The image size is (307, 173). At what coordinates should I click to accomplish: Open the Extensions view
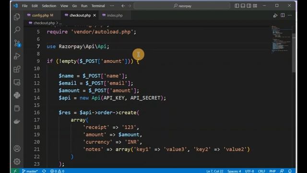click(17, 69)
